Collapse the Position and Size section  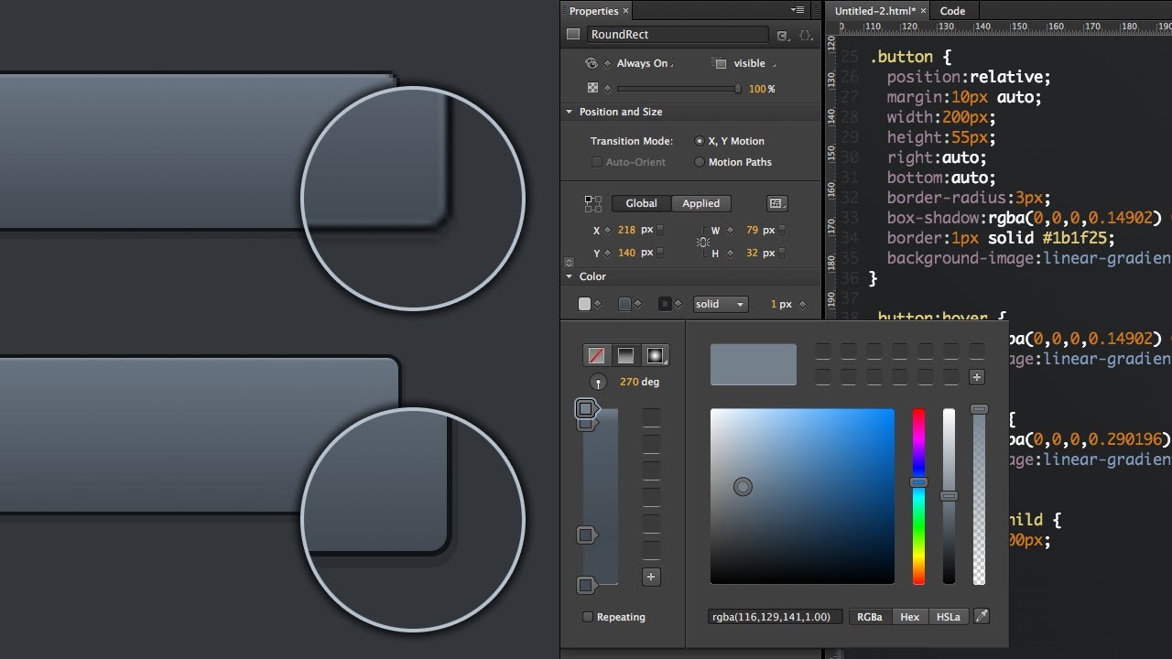(x=569, y=112)
